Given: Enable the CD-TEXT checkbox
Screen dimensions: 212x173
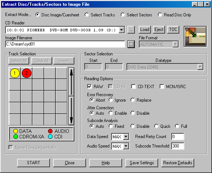Looking at the screenshot, I should coord(133,87).
